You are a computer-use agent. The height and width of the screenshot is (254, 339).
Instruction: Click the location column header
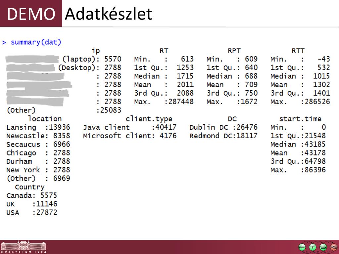[45, 119]
